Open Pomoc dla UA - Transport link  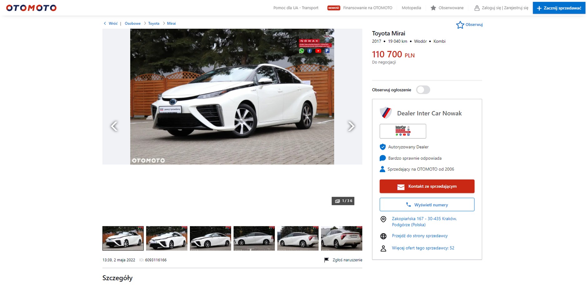(296, 8)
